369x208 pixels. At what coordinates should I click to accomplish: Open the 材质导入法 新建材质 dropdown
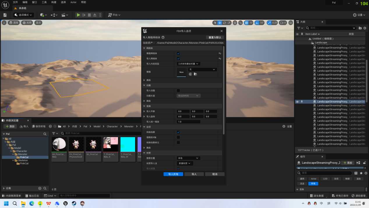tap(185, 163)
